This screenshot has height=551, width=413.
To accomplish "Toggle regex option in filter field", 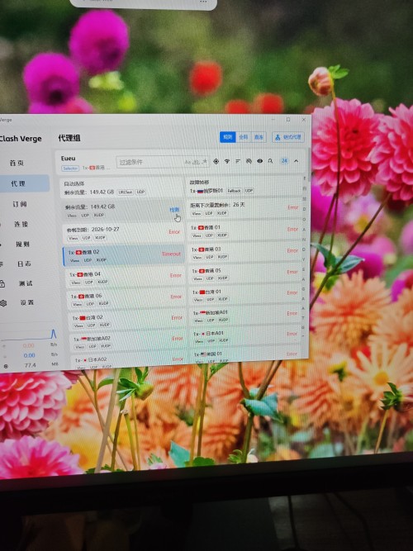I will pyautogui.click(x=204, y=162).
